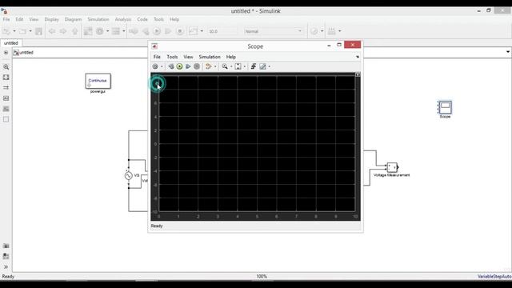Open Scope configuration properties gear
The width and height of the screenshot is (512, 288).
[155, 66]
